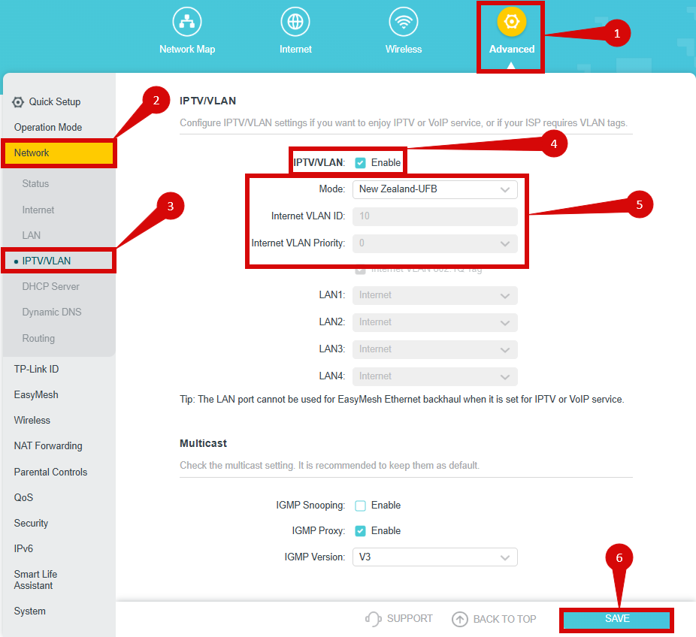Open the Internet VLAN Priority dropdown

[435, 243]
